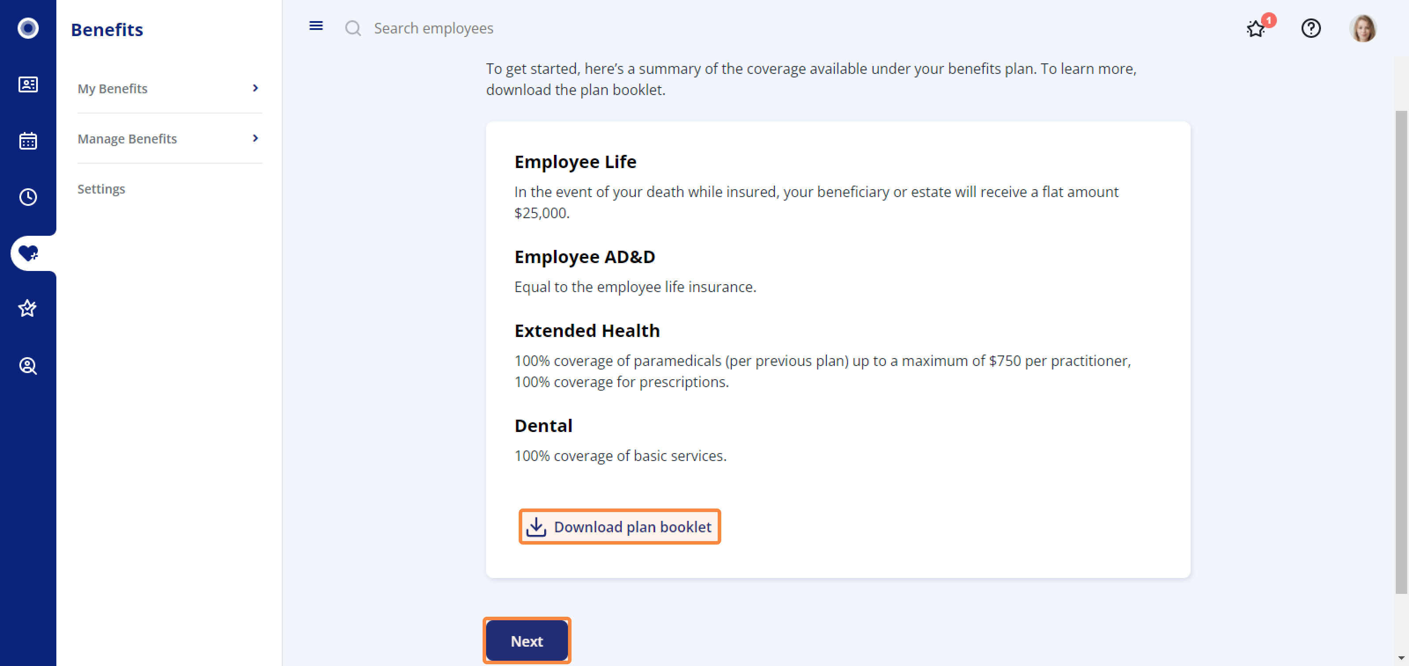Click the circular app logo icon
Screen dimensions: 1409x666
tap(28, 28)
